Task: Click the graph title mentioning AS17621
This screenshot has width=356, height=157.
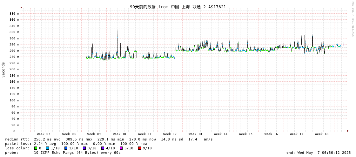Action: click(178, 7)
